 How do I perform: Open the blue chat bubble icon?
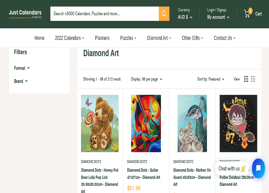tap(258, 168)
